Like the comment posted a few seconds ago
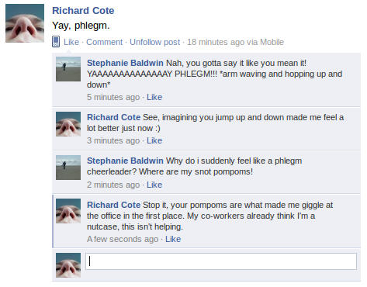The image size is (367, 287). point(173,239)
